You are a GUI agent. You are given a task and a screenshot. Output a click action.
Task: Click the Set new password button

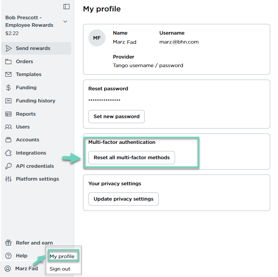click(x=117, y=116)
